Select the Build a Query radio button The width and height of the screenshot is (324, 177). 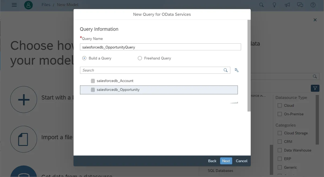click(x=83, y=58)
